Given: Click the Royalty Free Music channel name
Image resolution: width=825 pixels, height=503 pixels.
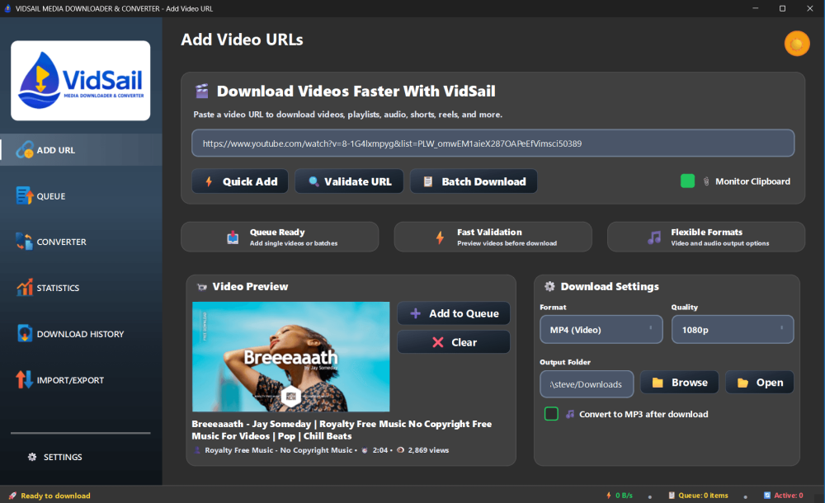Looking at the screenshot, I should click(278, 450).
